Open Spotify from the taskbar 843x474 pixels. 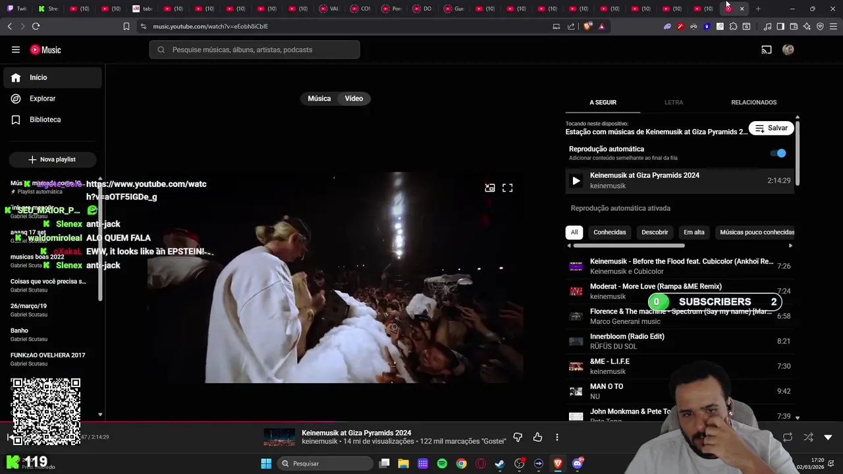[x=442, y=463]
